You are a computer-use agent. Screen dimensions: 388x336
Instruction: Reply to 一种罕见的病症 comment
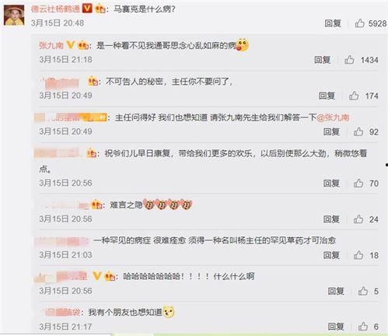[x=331, y=255]
